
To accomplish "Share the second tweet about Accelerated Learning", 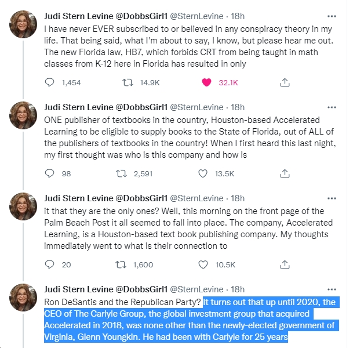I will tap(285, 173).
